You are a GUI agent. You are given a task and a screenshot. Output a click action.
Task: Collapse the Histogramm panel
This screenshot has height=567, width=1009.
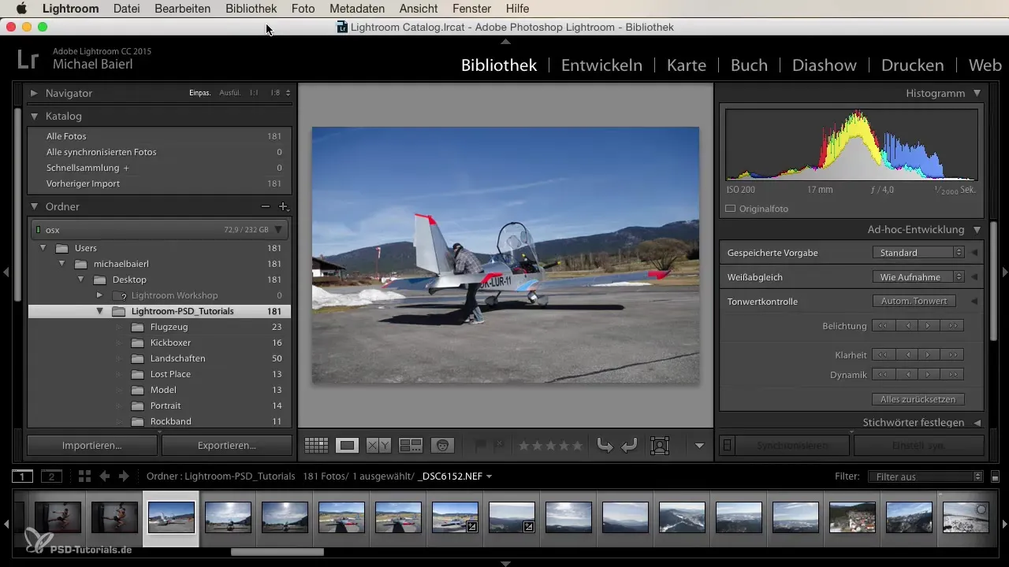pos(977,93)
